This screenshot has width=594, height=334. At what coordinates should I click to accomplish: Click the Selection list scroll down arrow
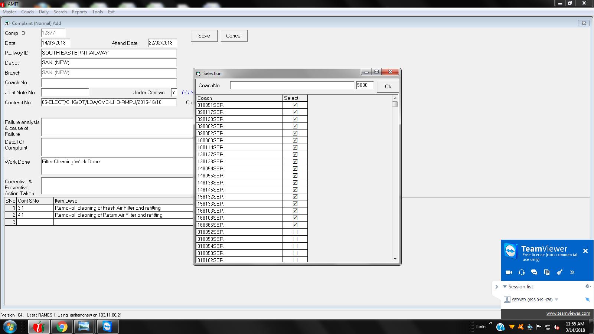(x=395, y=259)
